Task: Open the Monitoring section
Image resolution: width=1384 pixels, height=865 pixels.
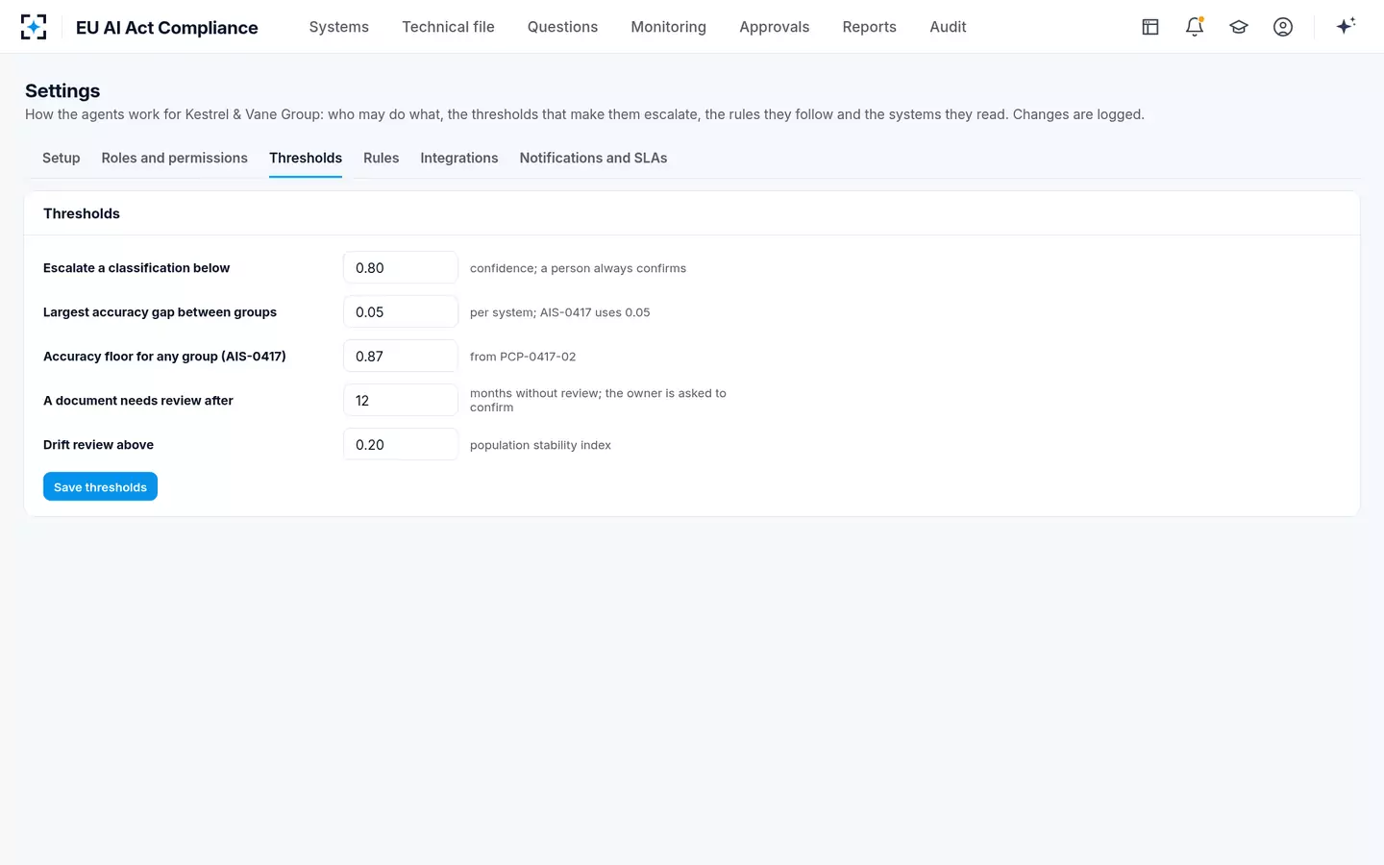Action: pos(669,27)
